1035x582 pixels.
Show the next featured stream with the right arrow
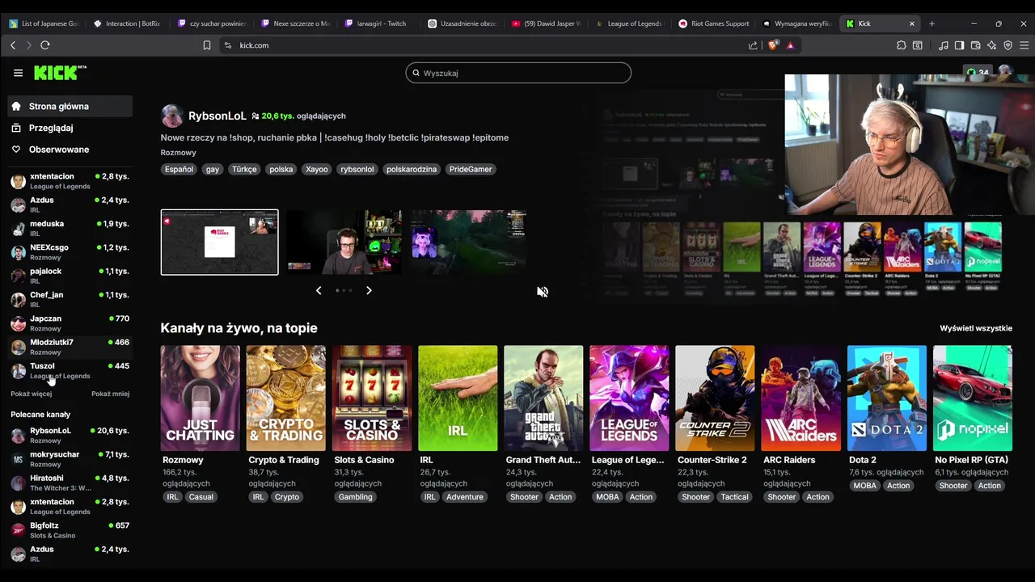point(369,290)
